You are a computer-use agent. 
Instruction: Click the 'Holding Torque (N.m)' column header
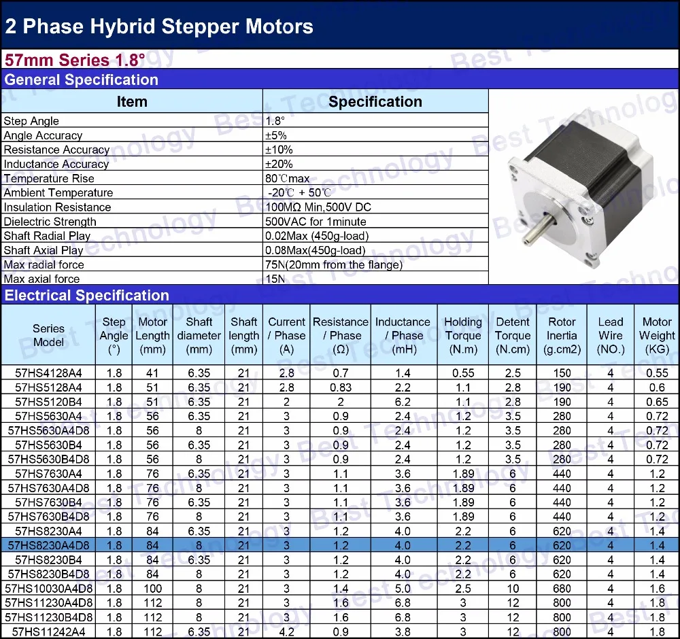click(463, 335)
